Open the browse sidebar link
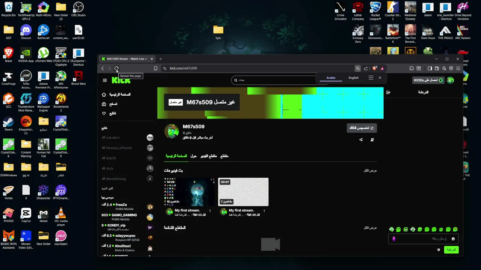Viewport: 481px width, 270px height. tap(110, 104)
